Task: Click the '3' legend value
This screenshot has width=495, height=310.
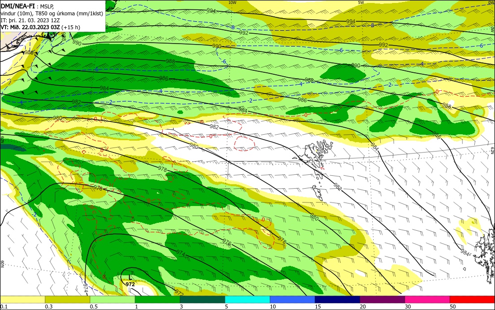Action: [182, 307]
